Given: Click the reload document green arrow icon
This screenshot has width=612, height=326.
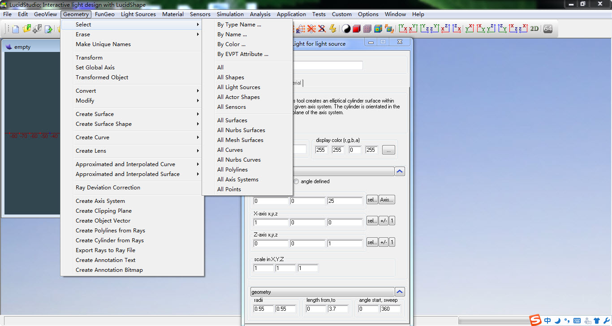Looking at the screenshot, I should coord(48,29).
